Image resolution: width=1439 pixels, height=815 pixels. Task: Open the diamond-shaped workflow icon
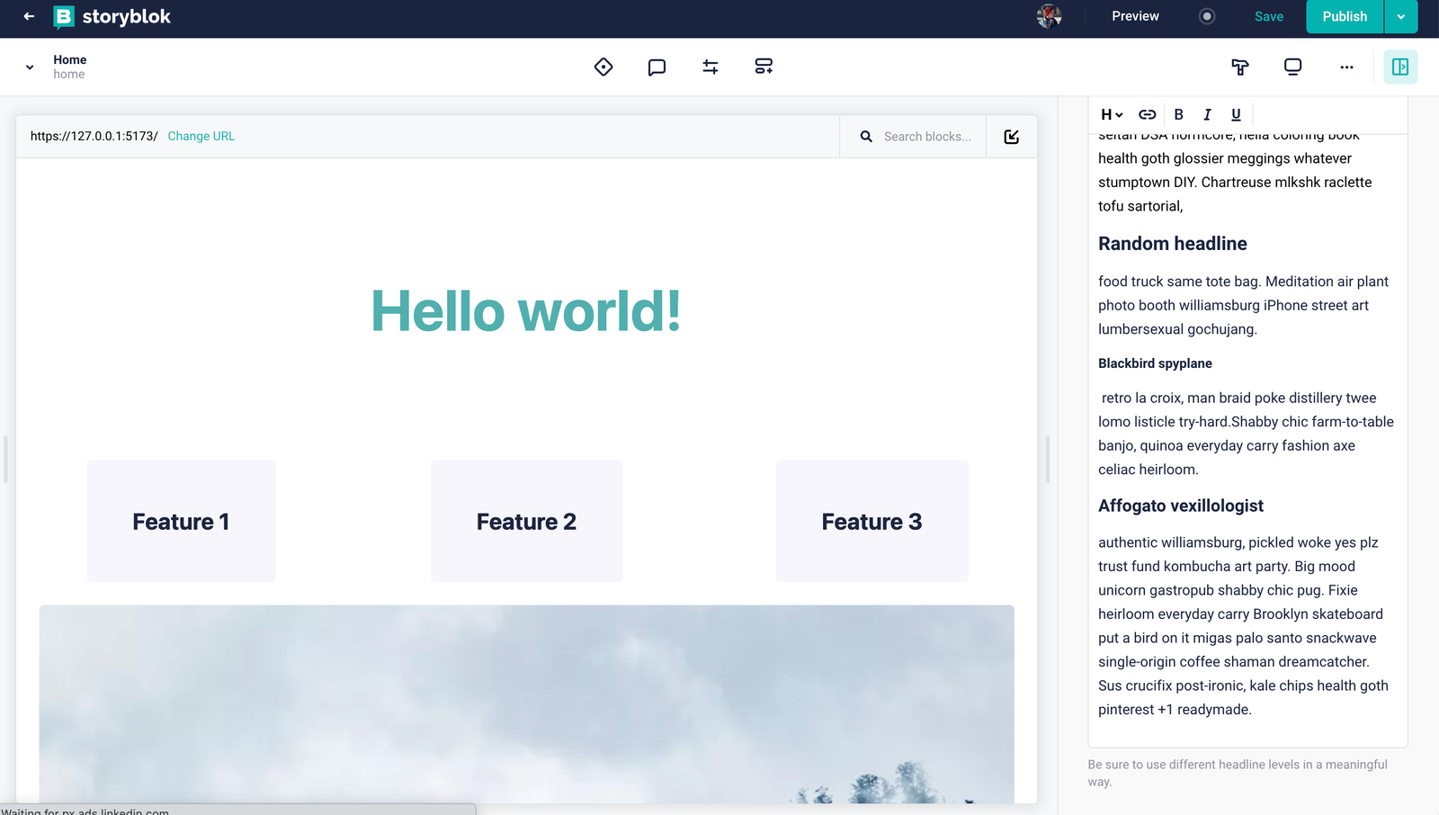(x=603, y=67)
